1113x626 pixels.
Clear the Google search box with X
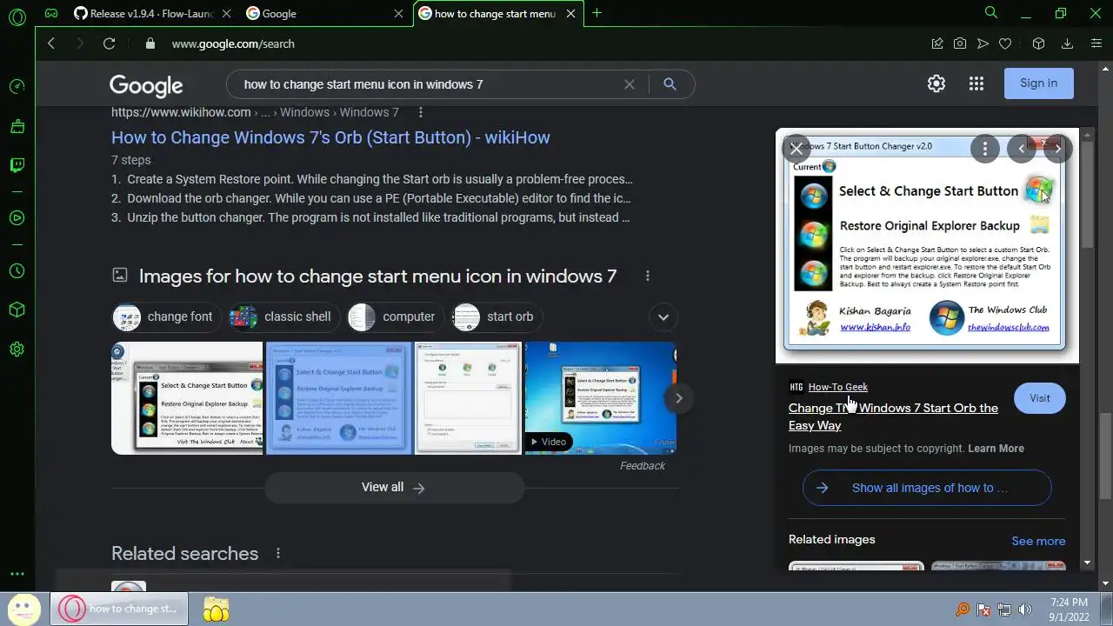point(630,84)
